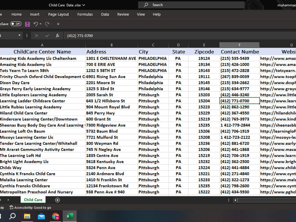Select address cell 12134 Frankstown Rd

coord(112,186)
